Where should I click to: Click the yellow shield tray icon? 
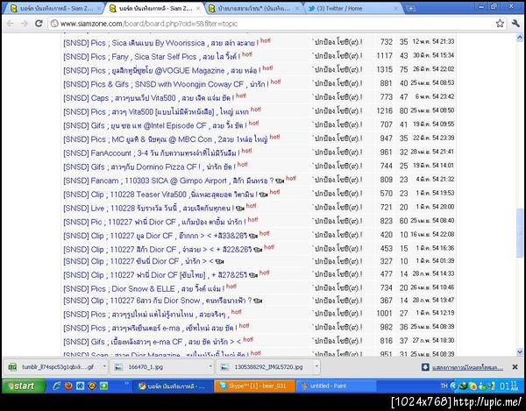tap(473, 386)
